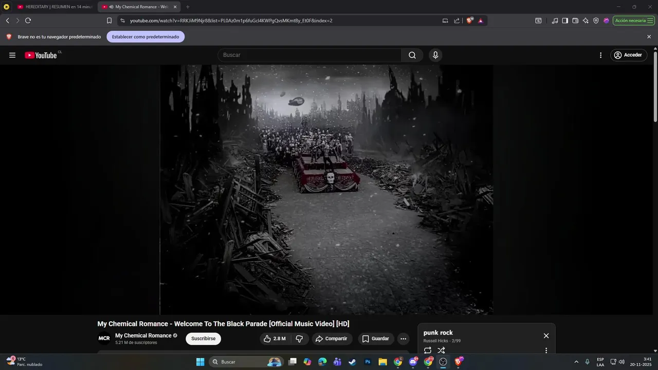658x370 pixels.
Task: Open the Brave VPN shield icon
Action: (596, 21)
